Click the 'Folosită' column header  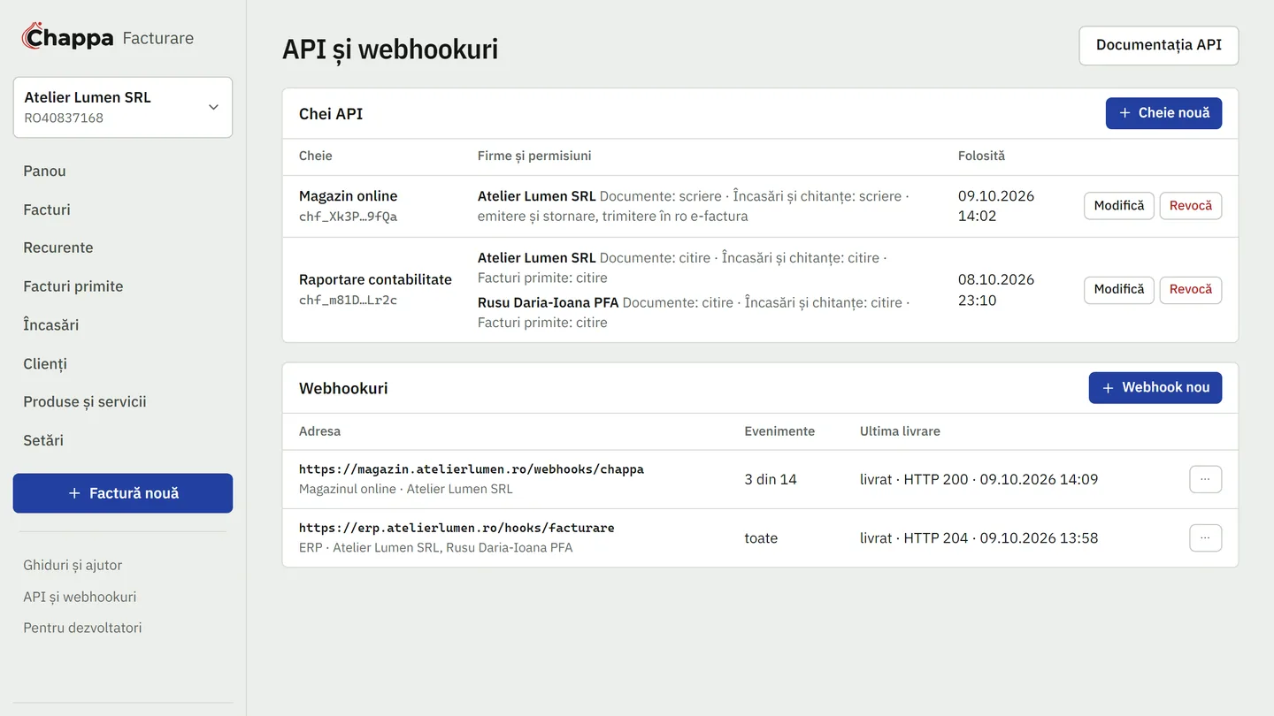tap(981, 156)
